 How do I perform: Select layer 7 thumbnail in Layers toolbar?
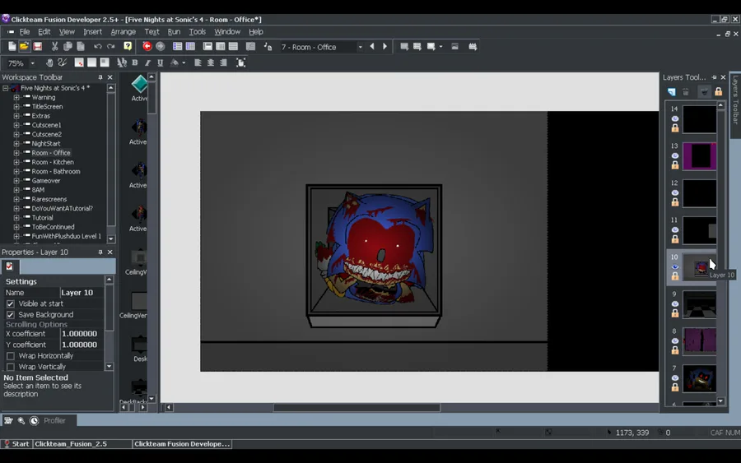(x=699, y=378)
